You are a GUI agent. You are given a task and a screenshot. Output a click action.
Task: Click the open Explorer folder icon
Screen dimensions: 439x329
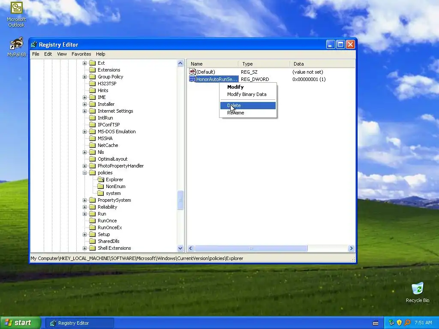pos(101,179)
